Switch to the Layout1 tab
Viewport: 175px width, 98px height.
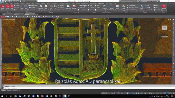[9, 90]
